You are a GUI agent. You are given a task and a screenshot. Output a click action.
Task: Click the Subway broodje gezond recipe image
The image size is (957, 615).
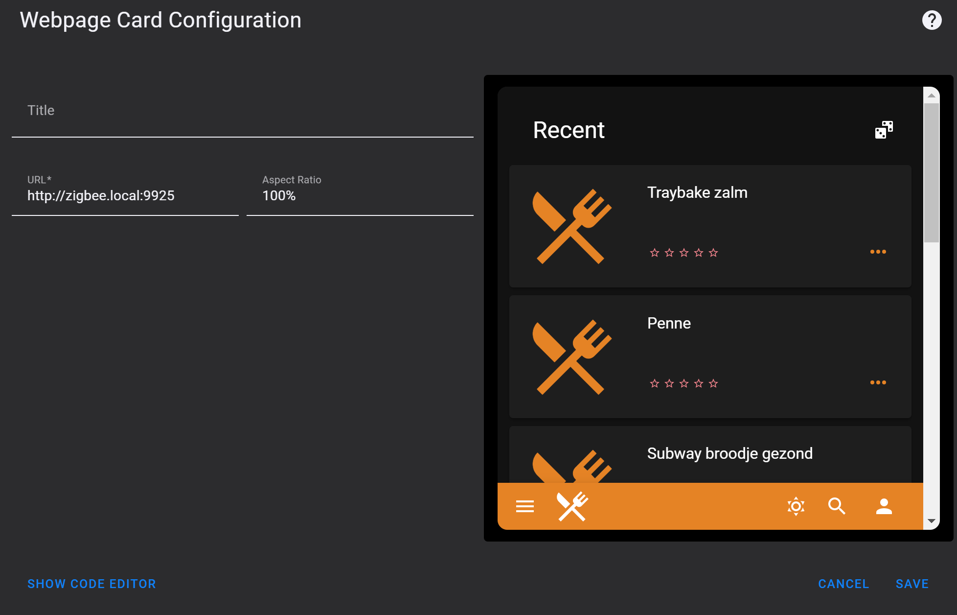click(x=571, y=467)
